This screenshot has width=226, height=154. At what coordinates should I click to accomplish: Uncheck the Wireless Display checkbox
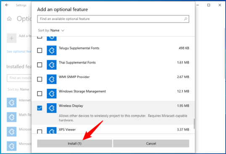(39, 108)
